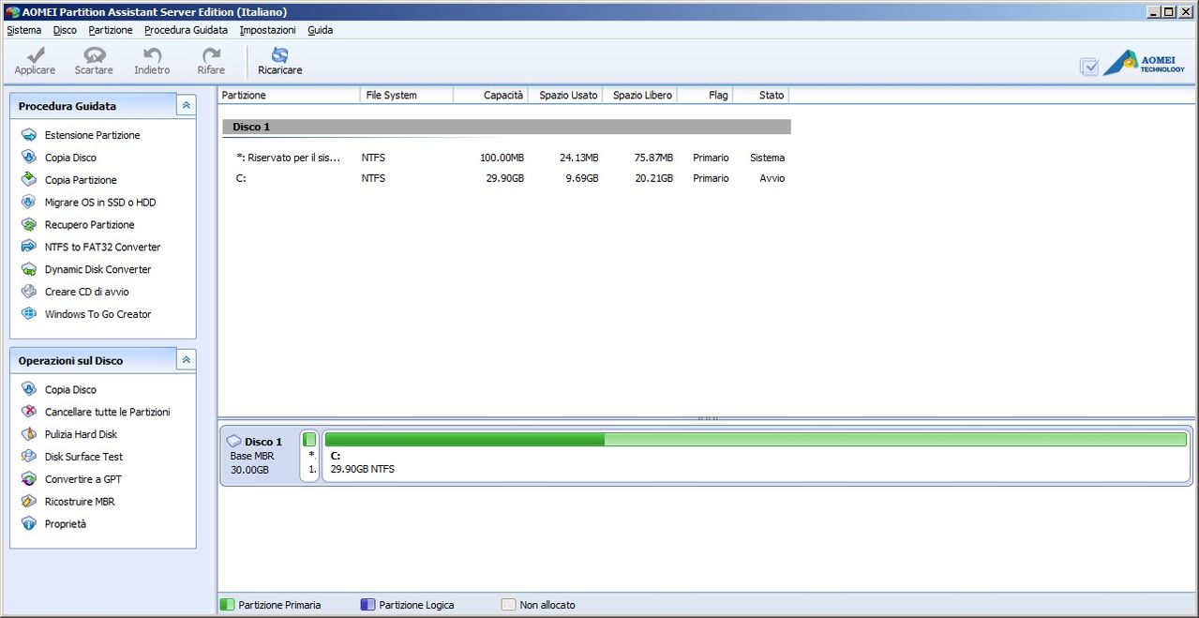The width and height of the screenshot is (1199, 618).
Task: Click Dynamic Disk Converter icon
Action: [29, 269]
